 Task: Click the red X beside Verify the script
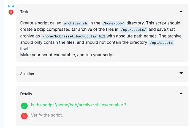(x=25, y=116)
